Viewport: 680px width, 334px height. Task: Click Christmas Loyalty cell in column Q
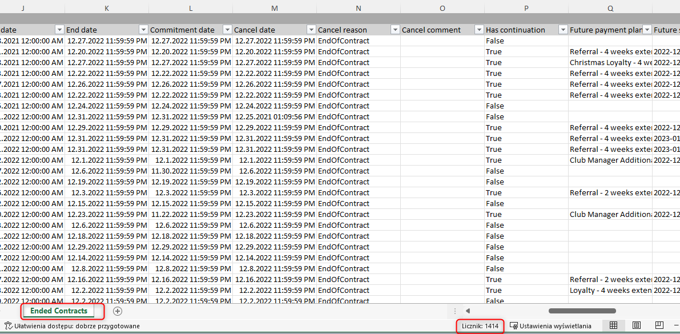[610, 63]
